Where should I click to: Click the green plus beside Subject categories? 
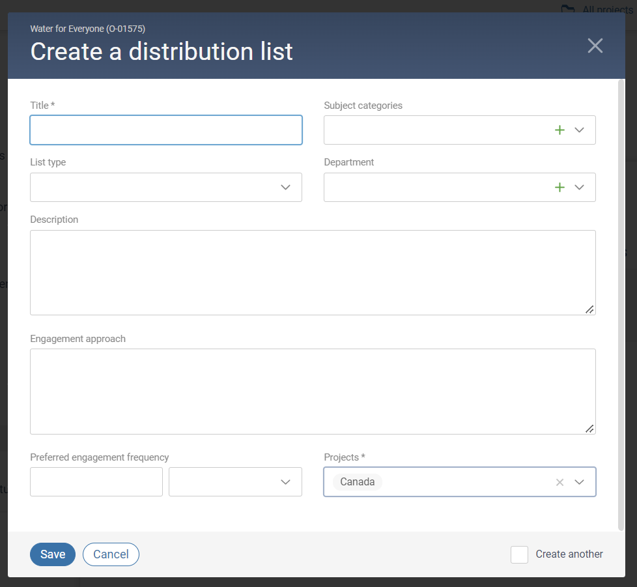pos(559,130)
